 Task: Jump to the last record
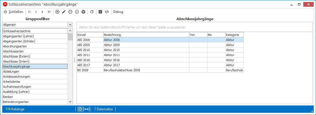click(x=49, y=12)
